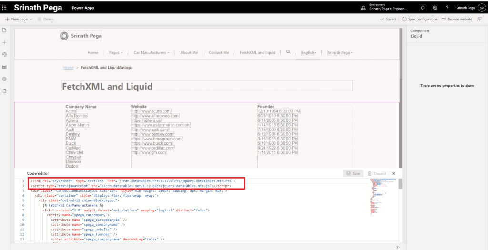Close the Code editor panel

point(393,173)
